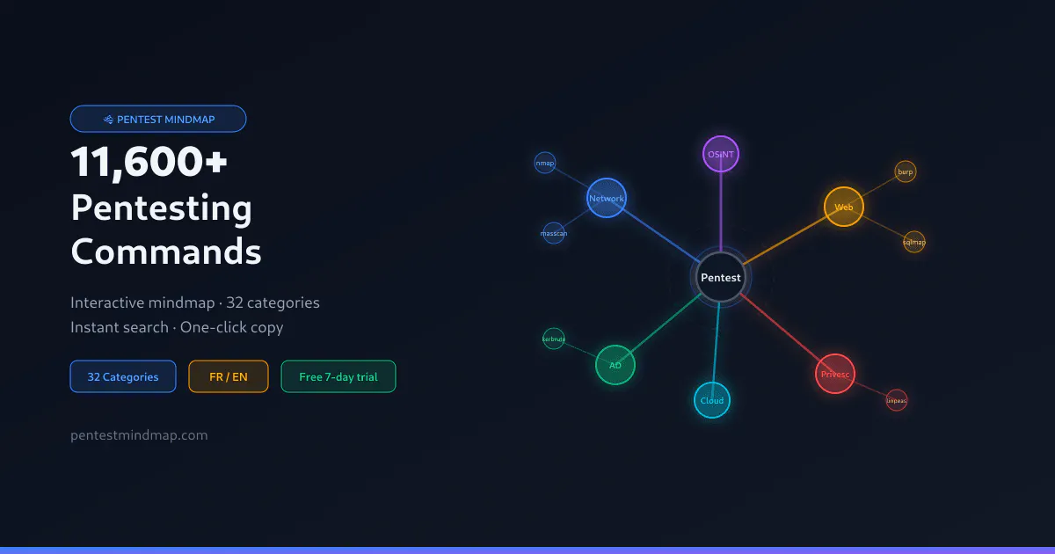
Task: Select the OSINT node
Action: pos(721,154)
